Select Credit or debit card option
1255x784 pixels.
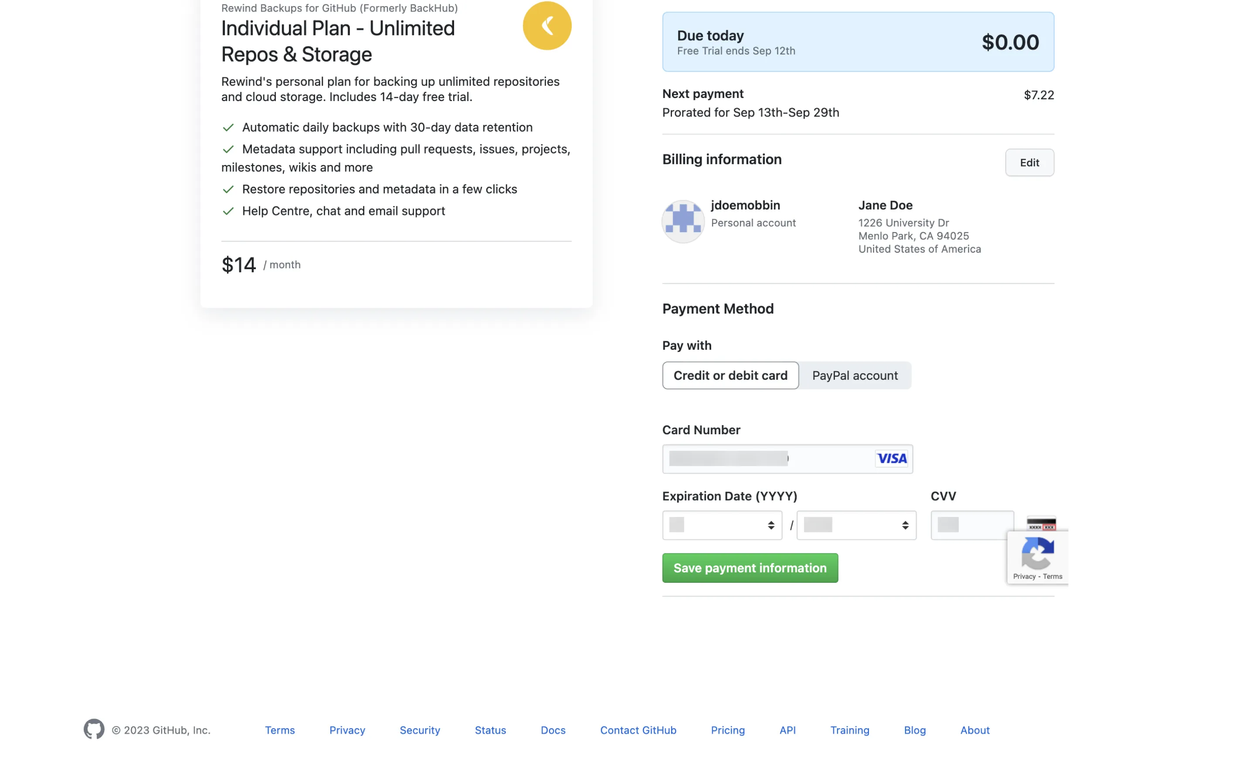(x=730, y=375)
